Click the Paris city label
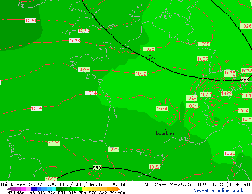 click(150, 59)
